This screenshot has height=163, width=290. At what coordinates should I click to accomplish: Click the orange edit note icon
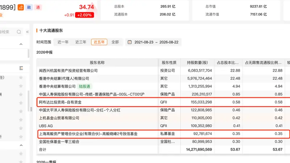(x=21, y=7)
